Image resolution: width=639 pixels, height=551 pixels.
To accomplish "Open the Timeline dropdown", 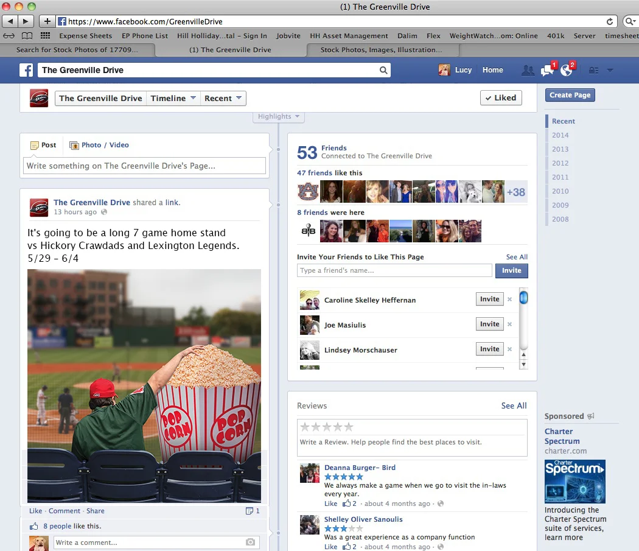I will tap(173, 98).
